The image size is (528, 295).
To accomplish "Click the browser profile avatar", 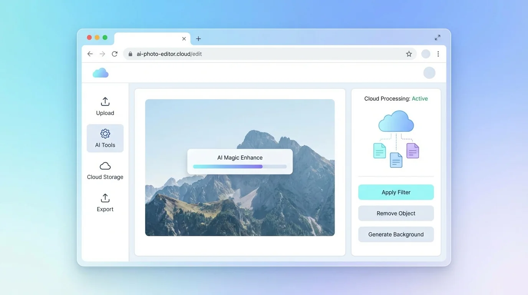I will 426,54.
